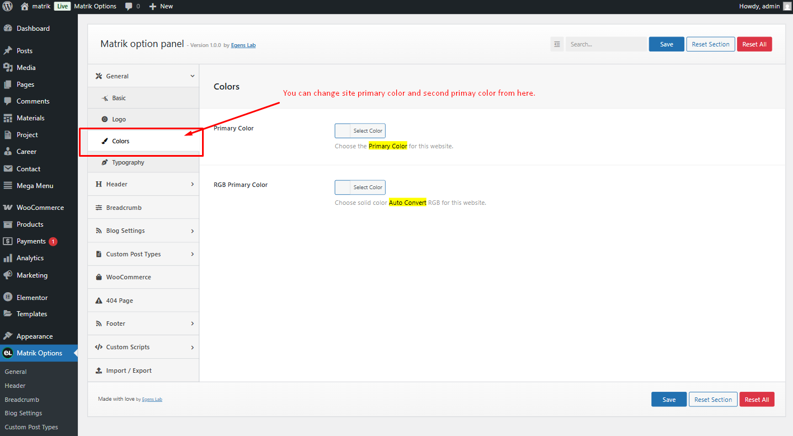Open the Elementor icon in sidebar
This screenshot has height=436, width=793.
coord(8,297)
